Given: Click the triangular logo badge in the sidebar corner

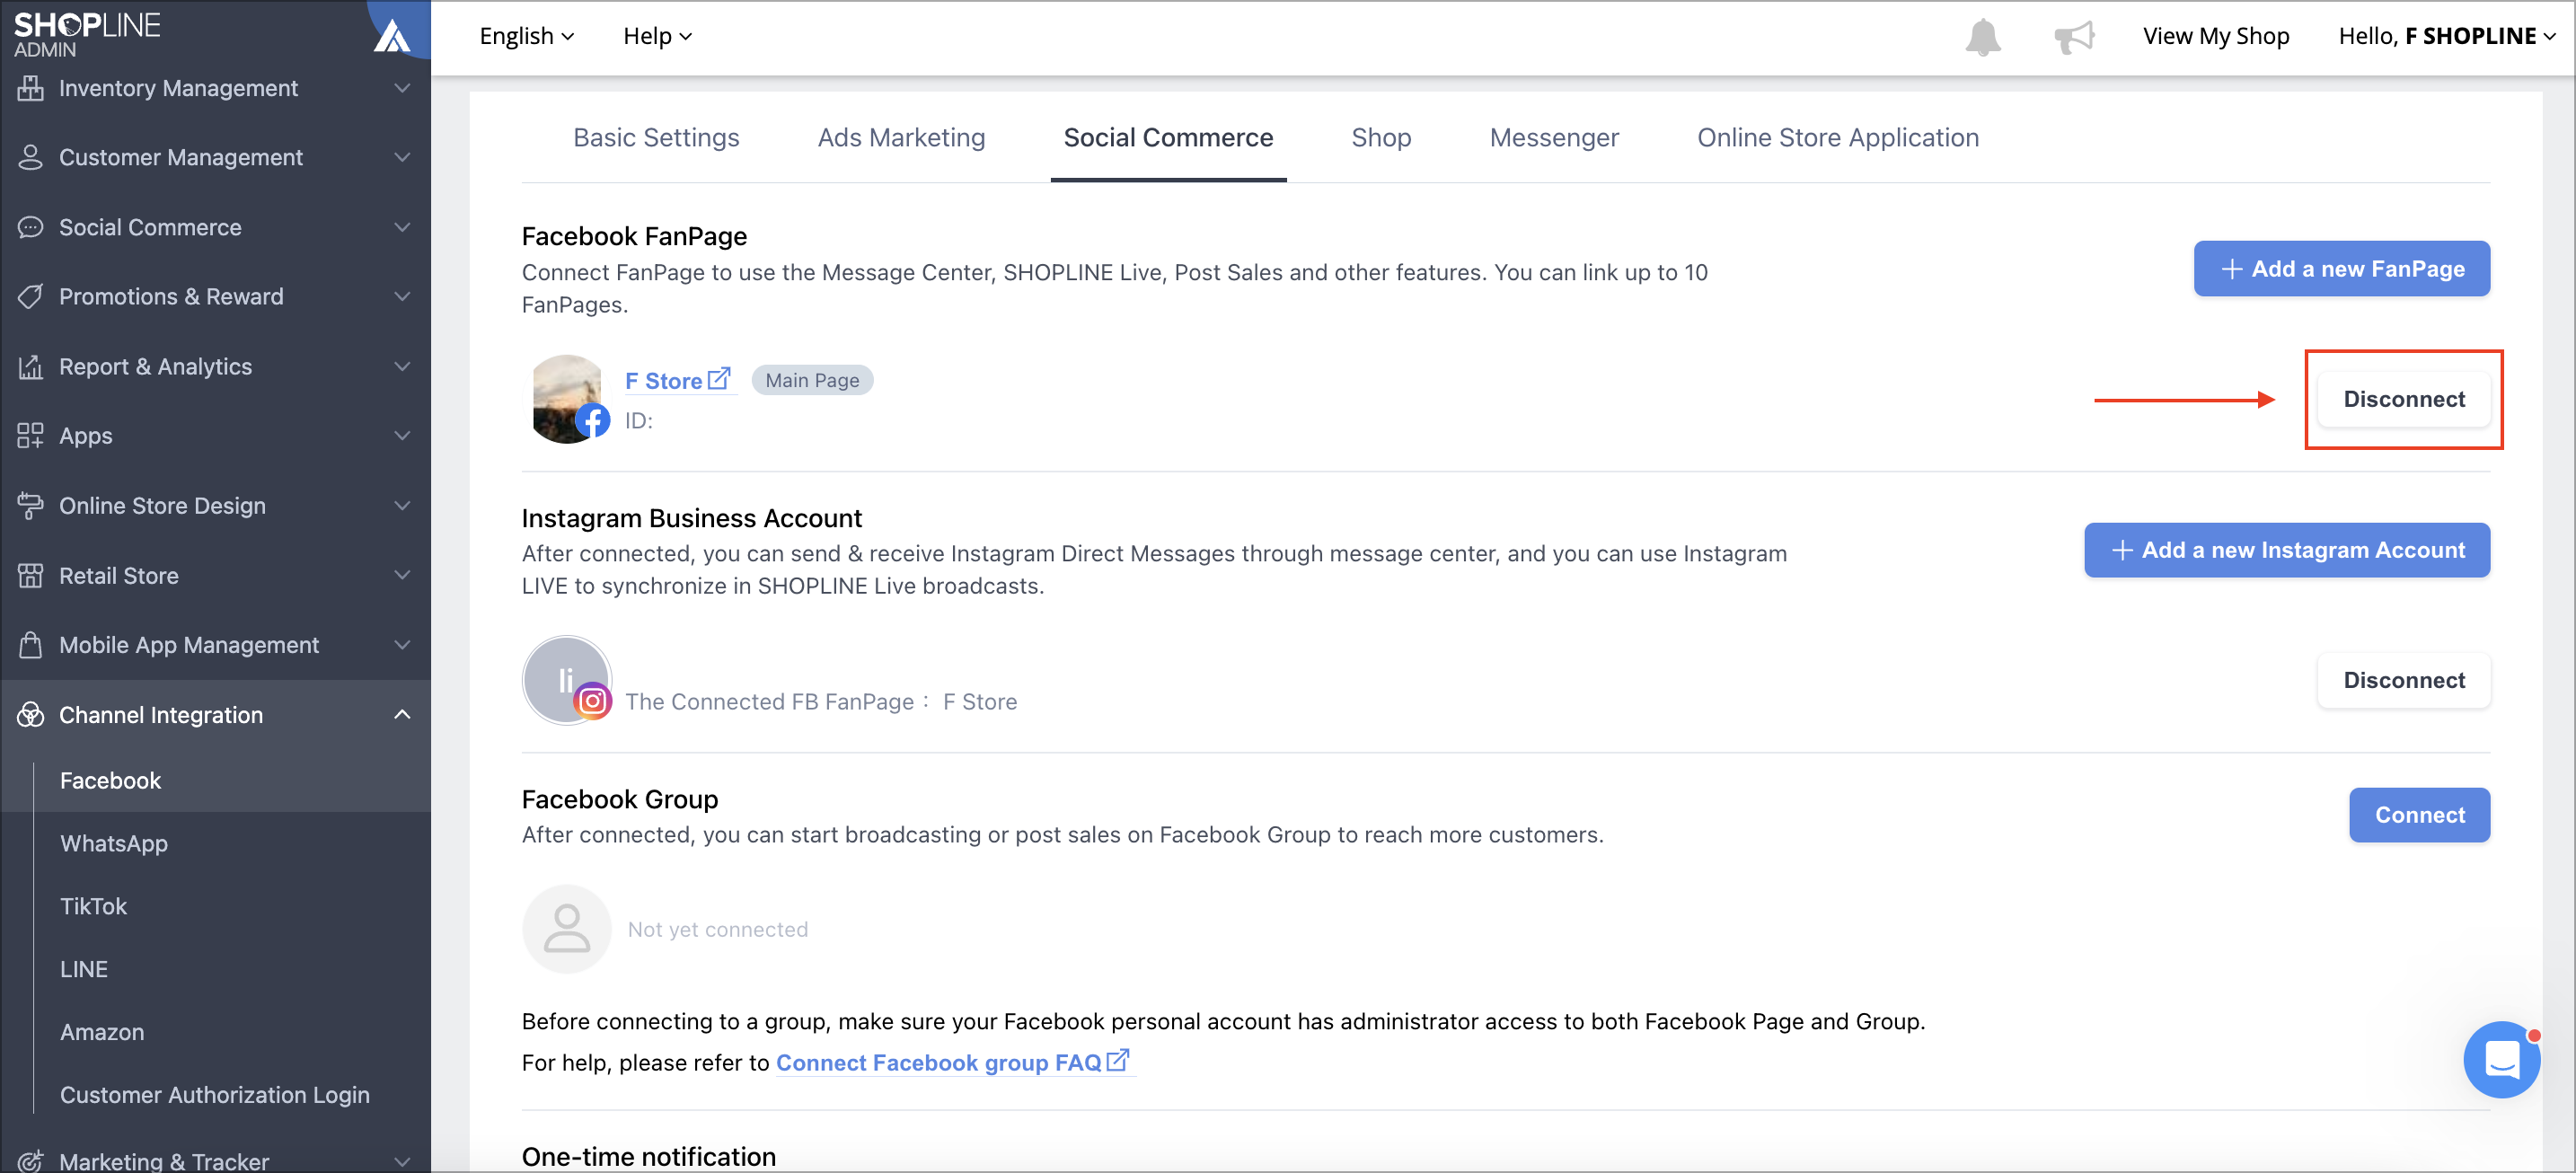Looking at the screenshot, I should click(393, 35).
